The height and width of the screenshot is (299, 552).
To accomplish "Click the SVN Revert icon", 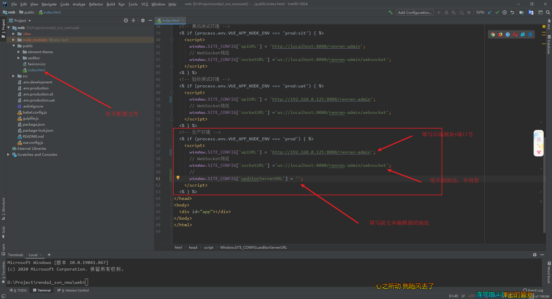I will [x=512, y=12].
